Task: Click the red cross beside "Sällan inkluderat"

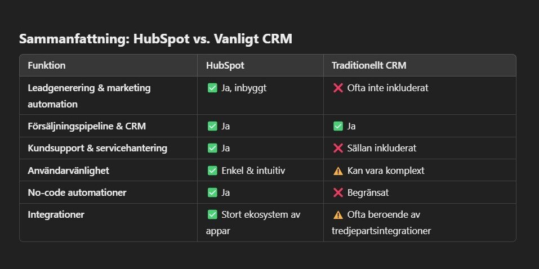Action: click(338, 148)
